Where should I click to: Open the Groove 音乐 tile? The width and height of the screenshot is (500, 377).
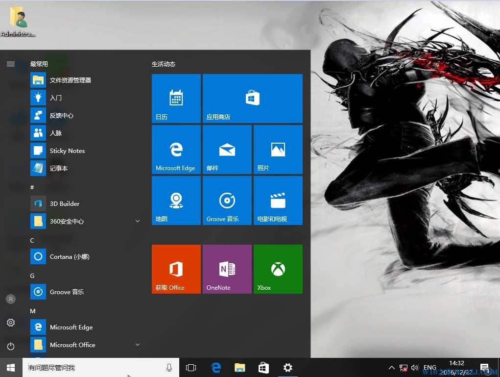coord(227,201)
